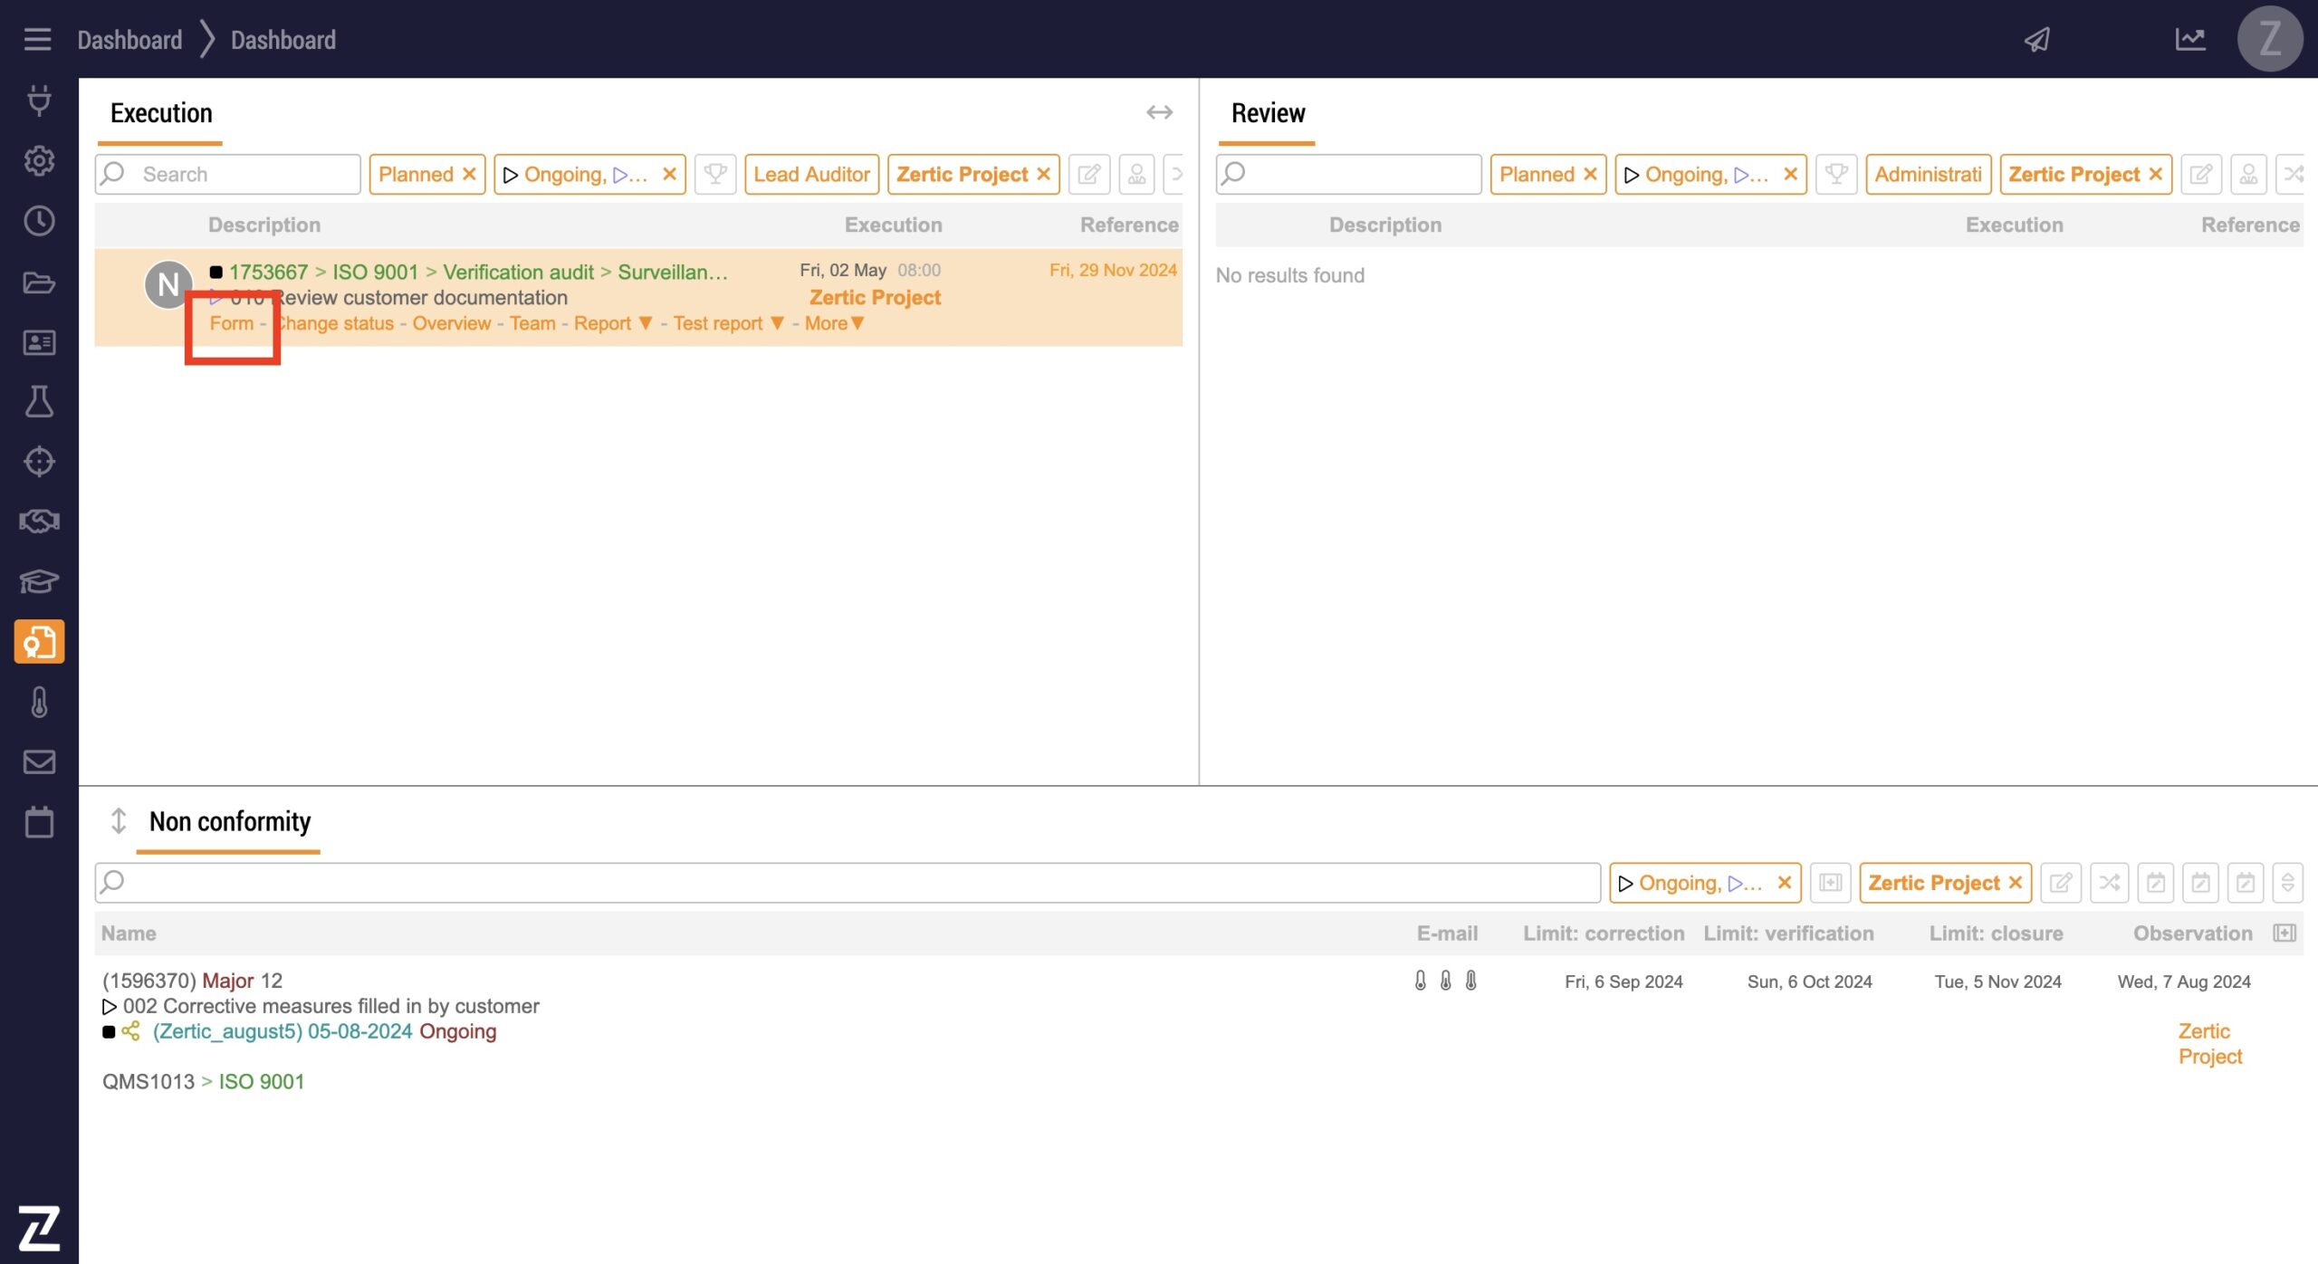Select the Review tab header
This screenshot has width=2318, height=1264.
tap(1268, 113)
